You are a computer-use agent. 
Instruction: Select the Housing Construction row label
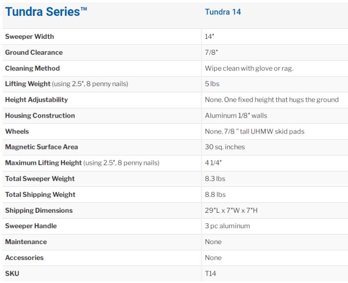tap(40, 116)
